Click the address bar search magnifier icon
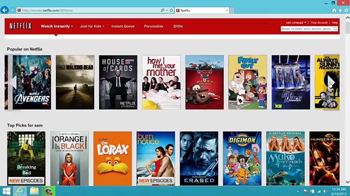Screen dimensions: 350x196 point(162,10)
